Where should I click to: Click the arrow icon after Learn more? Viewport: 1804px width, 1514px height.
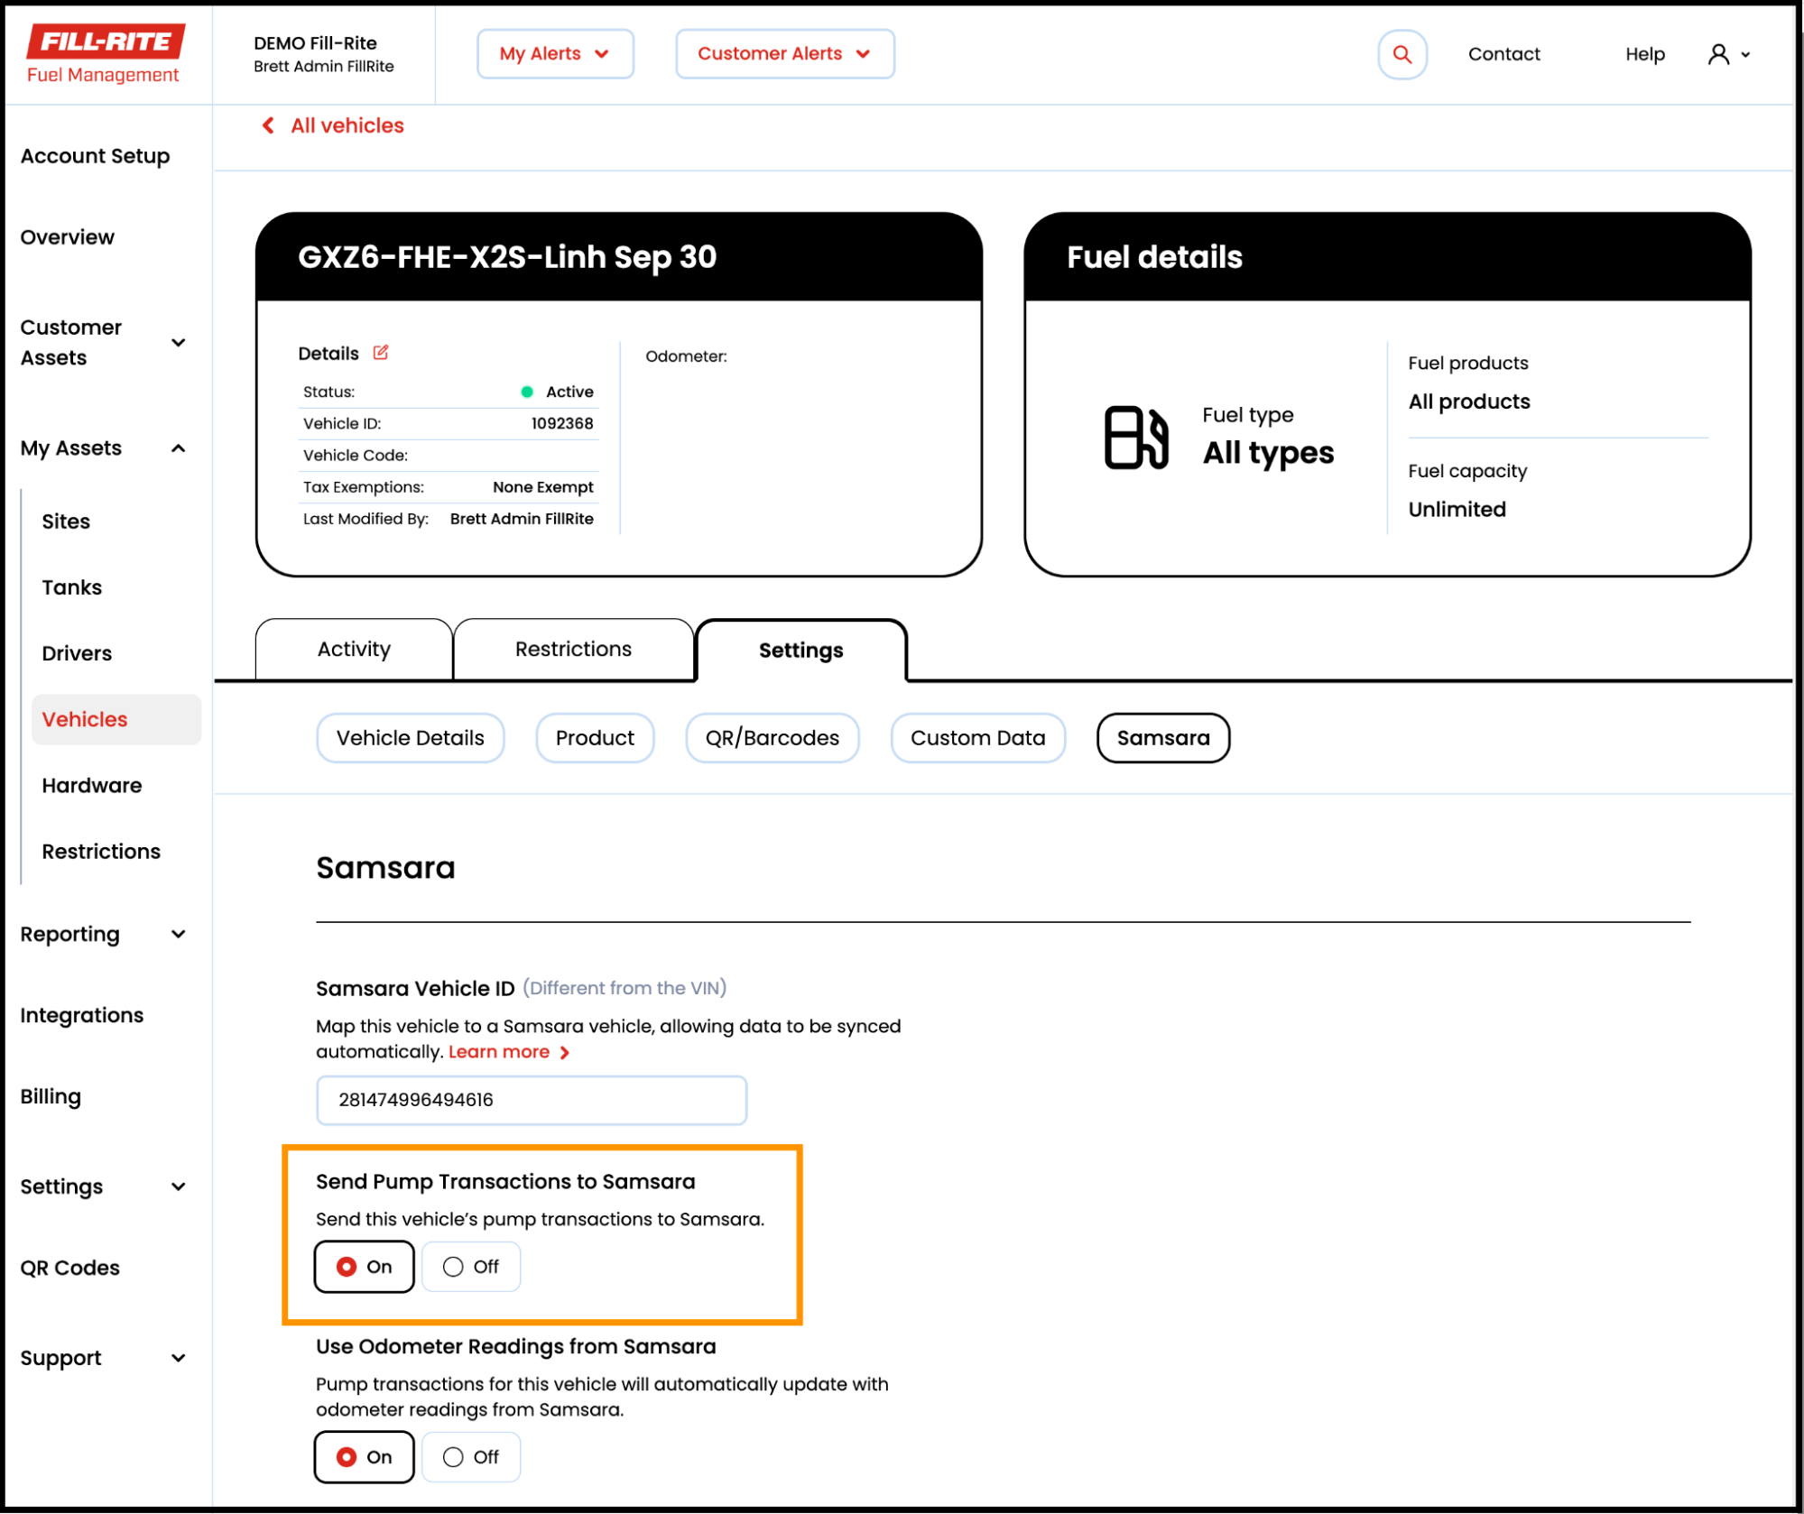[x=565, y=1053]
